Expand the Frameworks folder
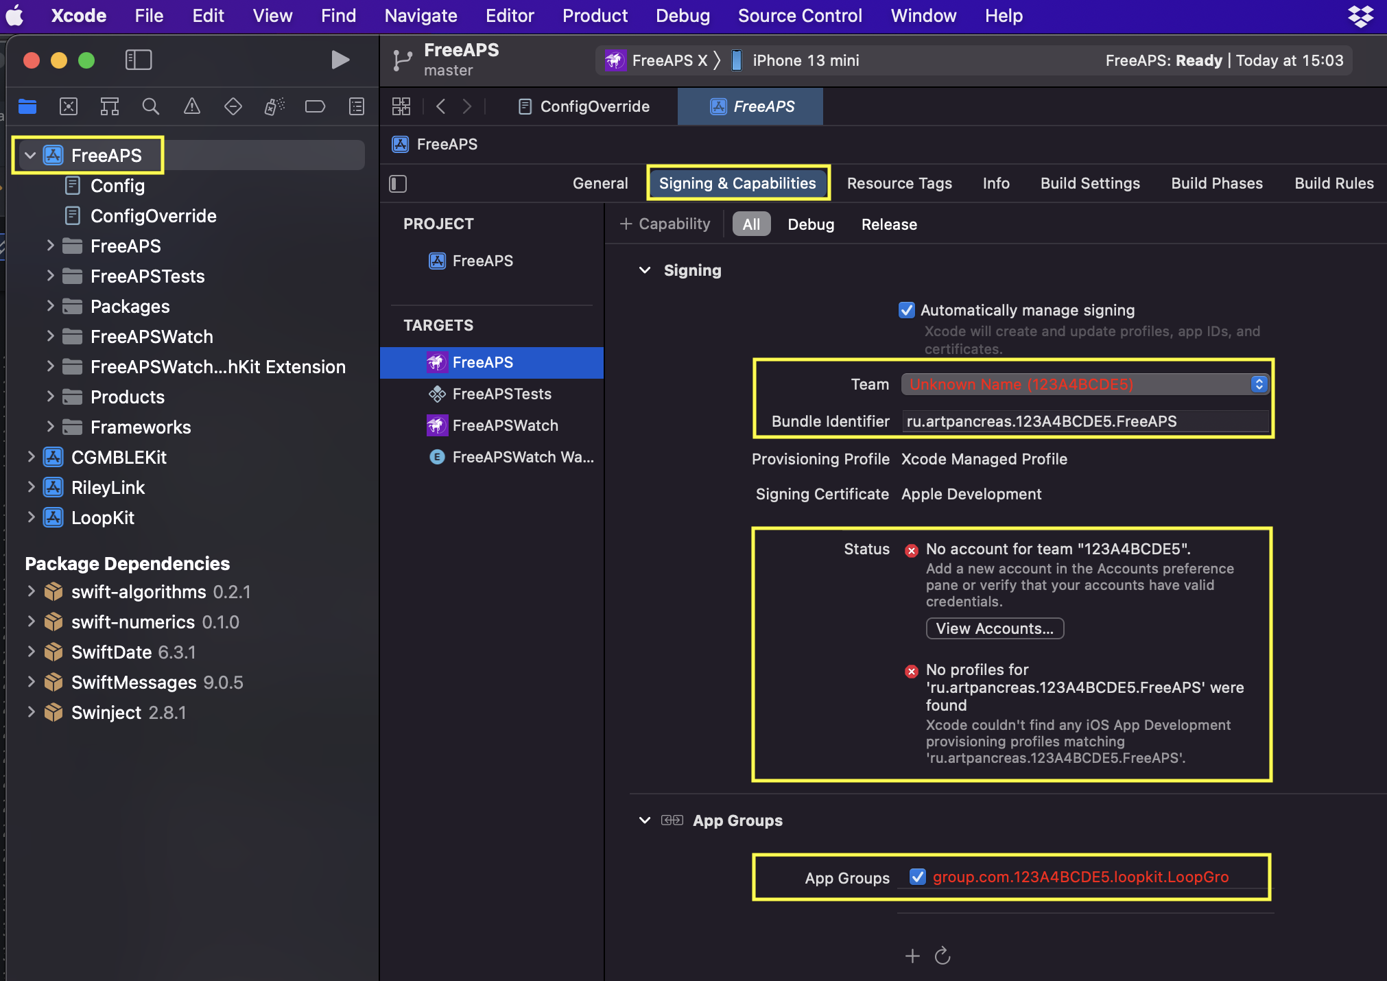The image size is (1387, 981). (50, 427)
